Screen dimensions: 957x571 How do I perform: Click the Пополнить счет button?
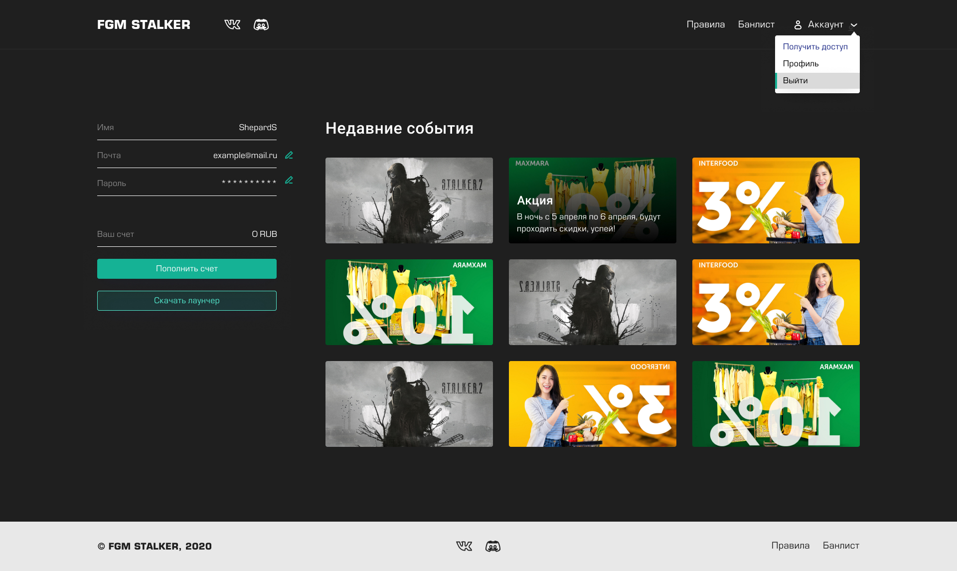[187, 269]
